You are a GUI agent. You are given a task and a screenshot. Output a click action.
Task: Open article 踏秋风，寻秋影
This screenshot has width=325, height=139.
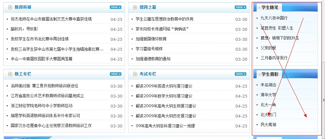pos(24,29)
